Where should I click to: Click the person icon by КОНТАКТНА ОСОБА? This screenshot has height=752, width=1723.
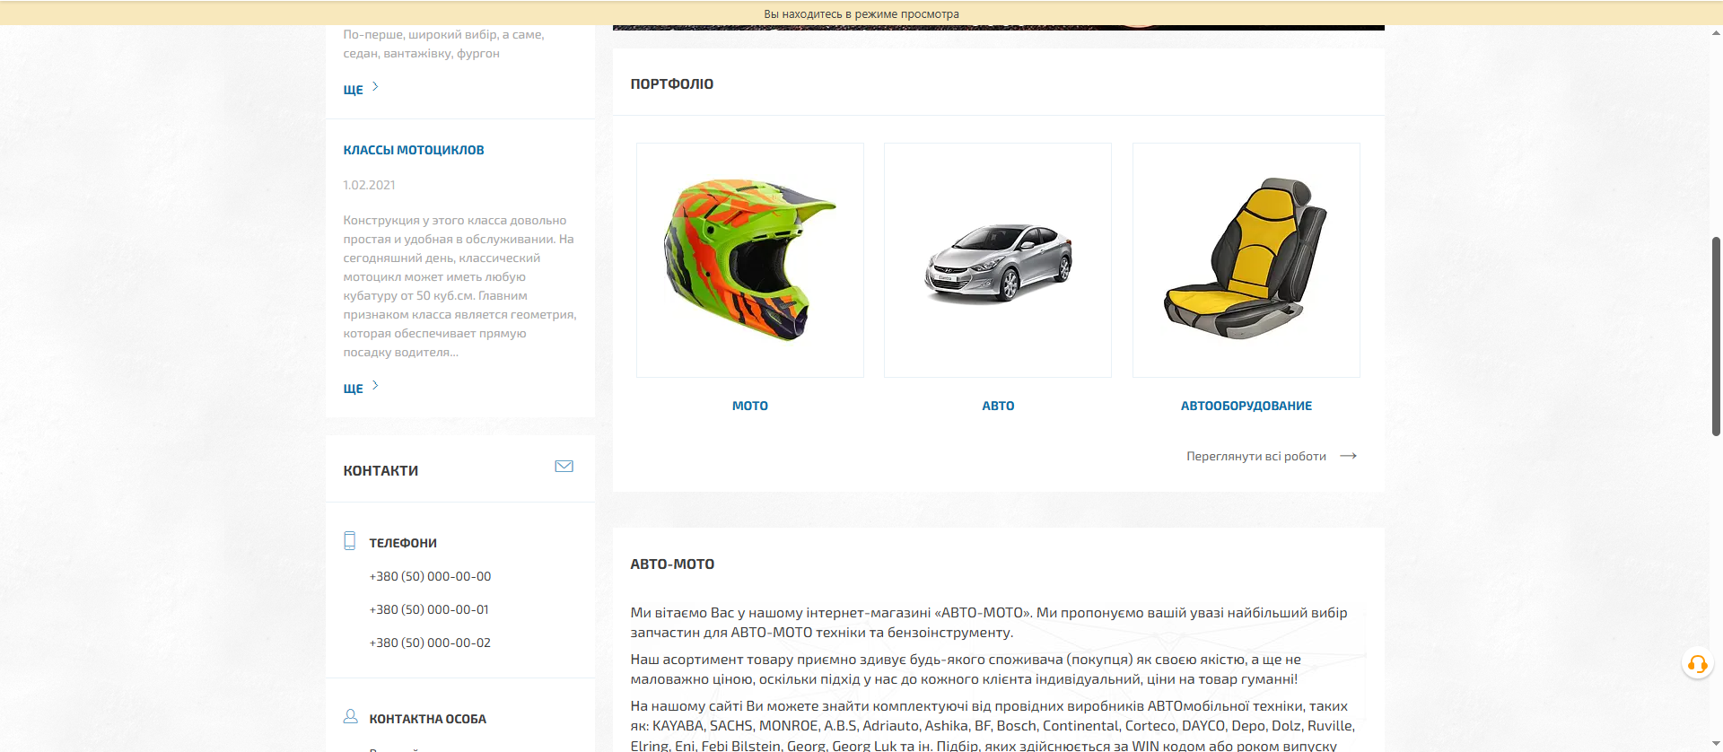click(350, 717)
